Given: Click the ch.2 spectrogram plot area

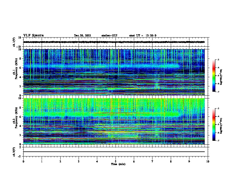Looking at the screenshot, I should click(114, 121).
